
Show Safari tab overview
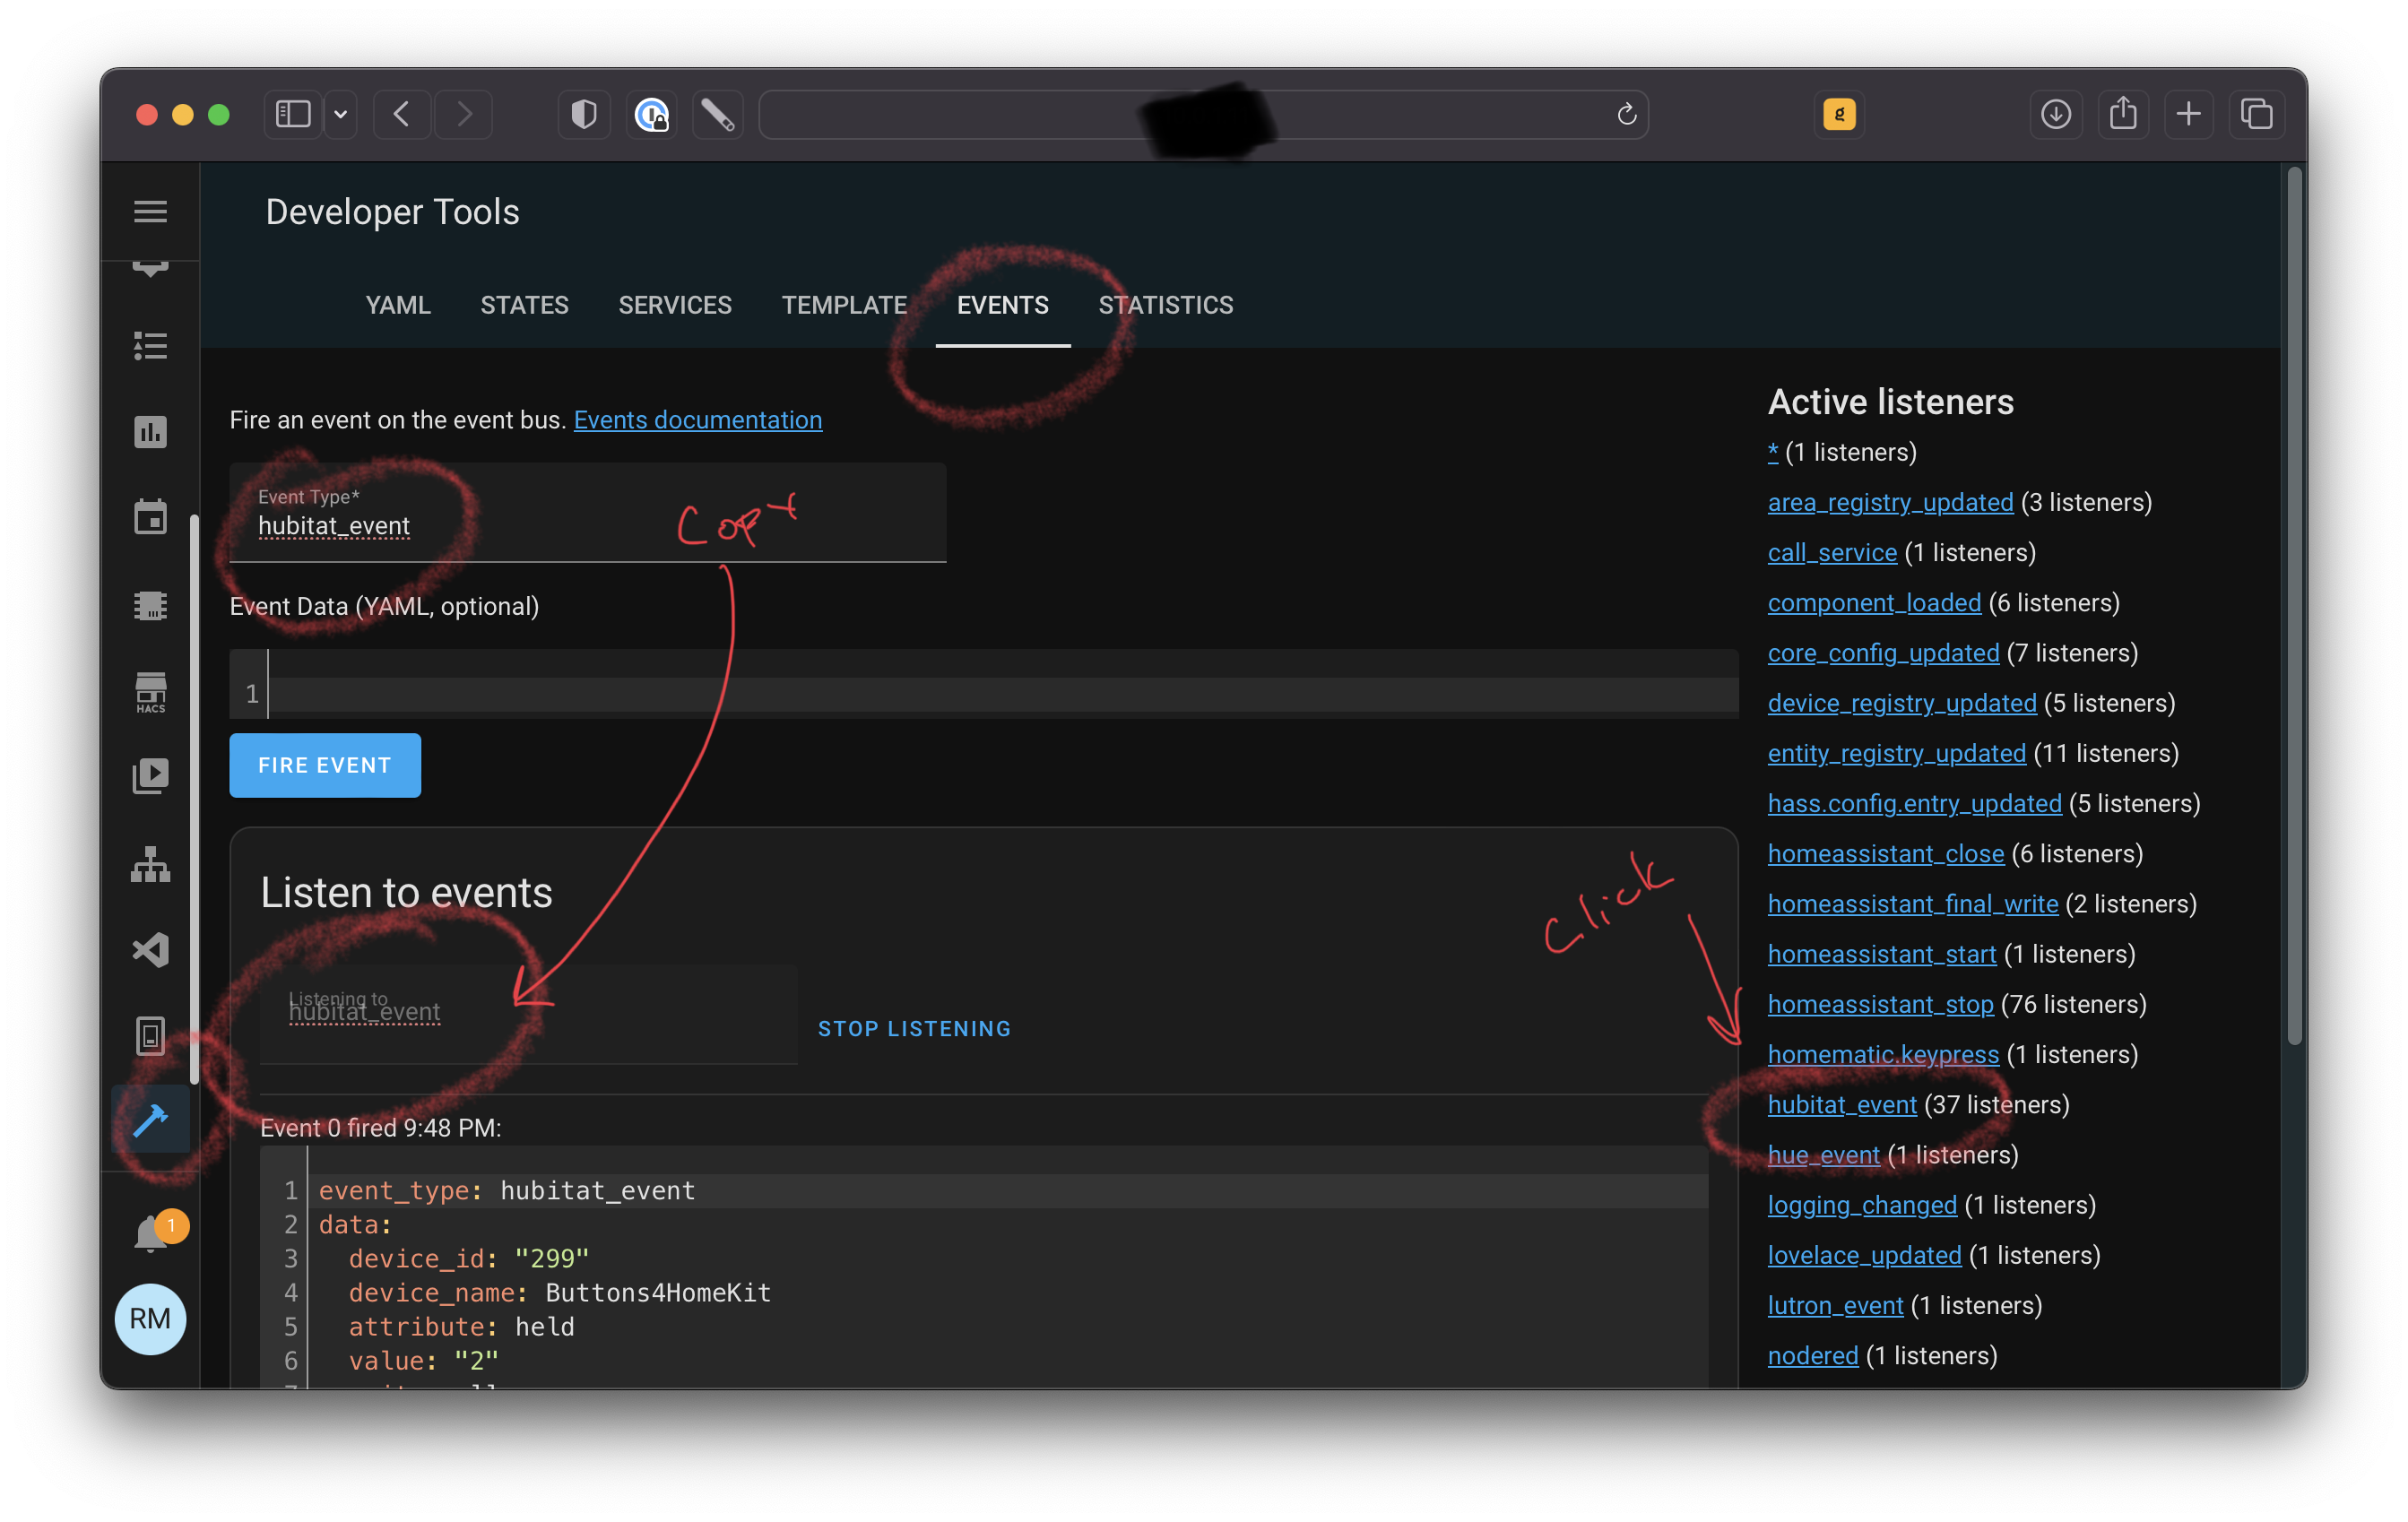[x=2256, y=114]
